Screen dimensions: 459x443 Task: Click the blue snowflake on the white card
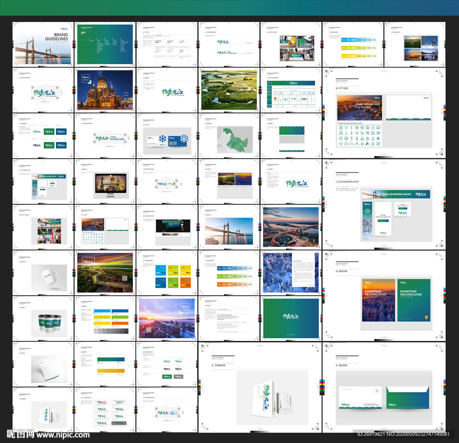click(162, 139)
